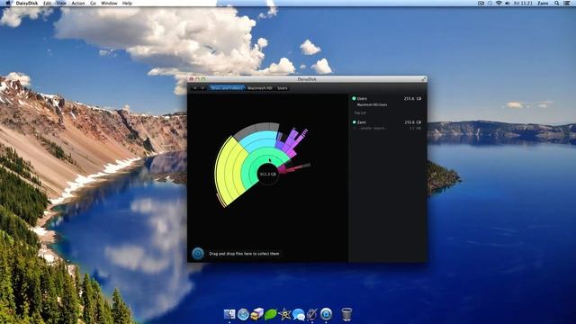Click the Zann user name in menu bar
Image resolution: width=576 pixels, height=324 pixels.
pyautogui.click(x=543, y=3)
